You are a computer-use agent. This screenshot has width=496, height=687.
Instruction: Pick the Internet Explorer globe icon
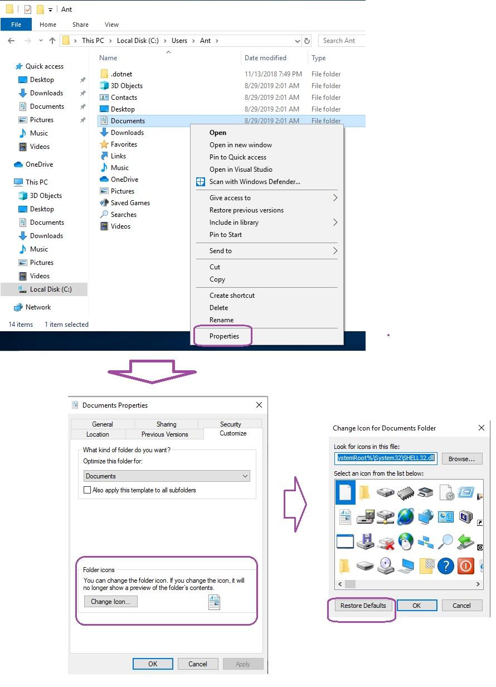pyautogui.click(x=406, y=516)
